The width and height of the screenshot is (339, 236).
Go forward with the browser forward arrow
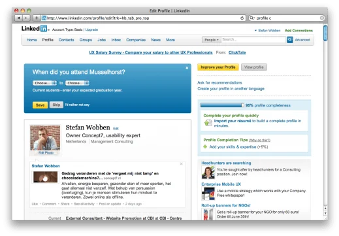click(x=26, y=18)
